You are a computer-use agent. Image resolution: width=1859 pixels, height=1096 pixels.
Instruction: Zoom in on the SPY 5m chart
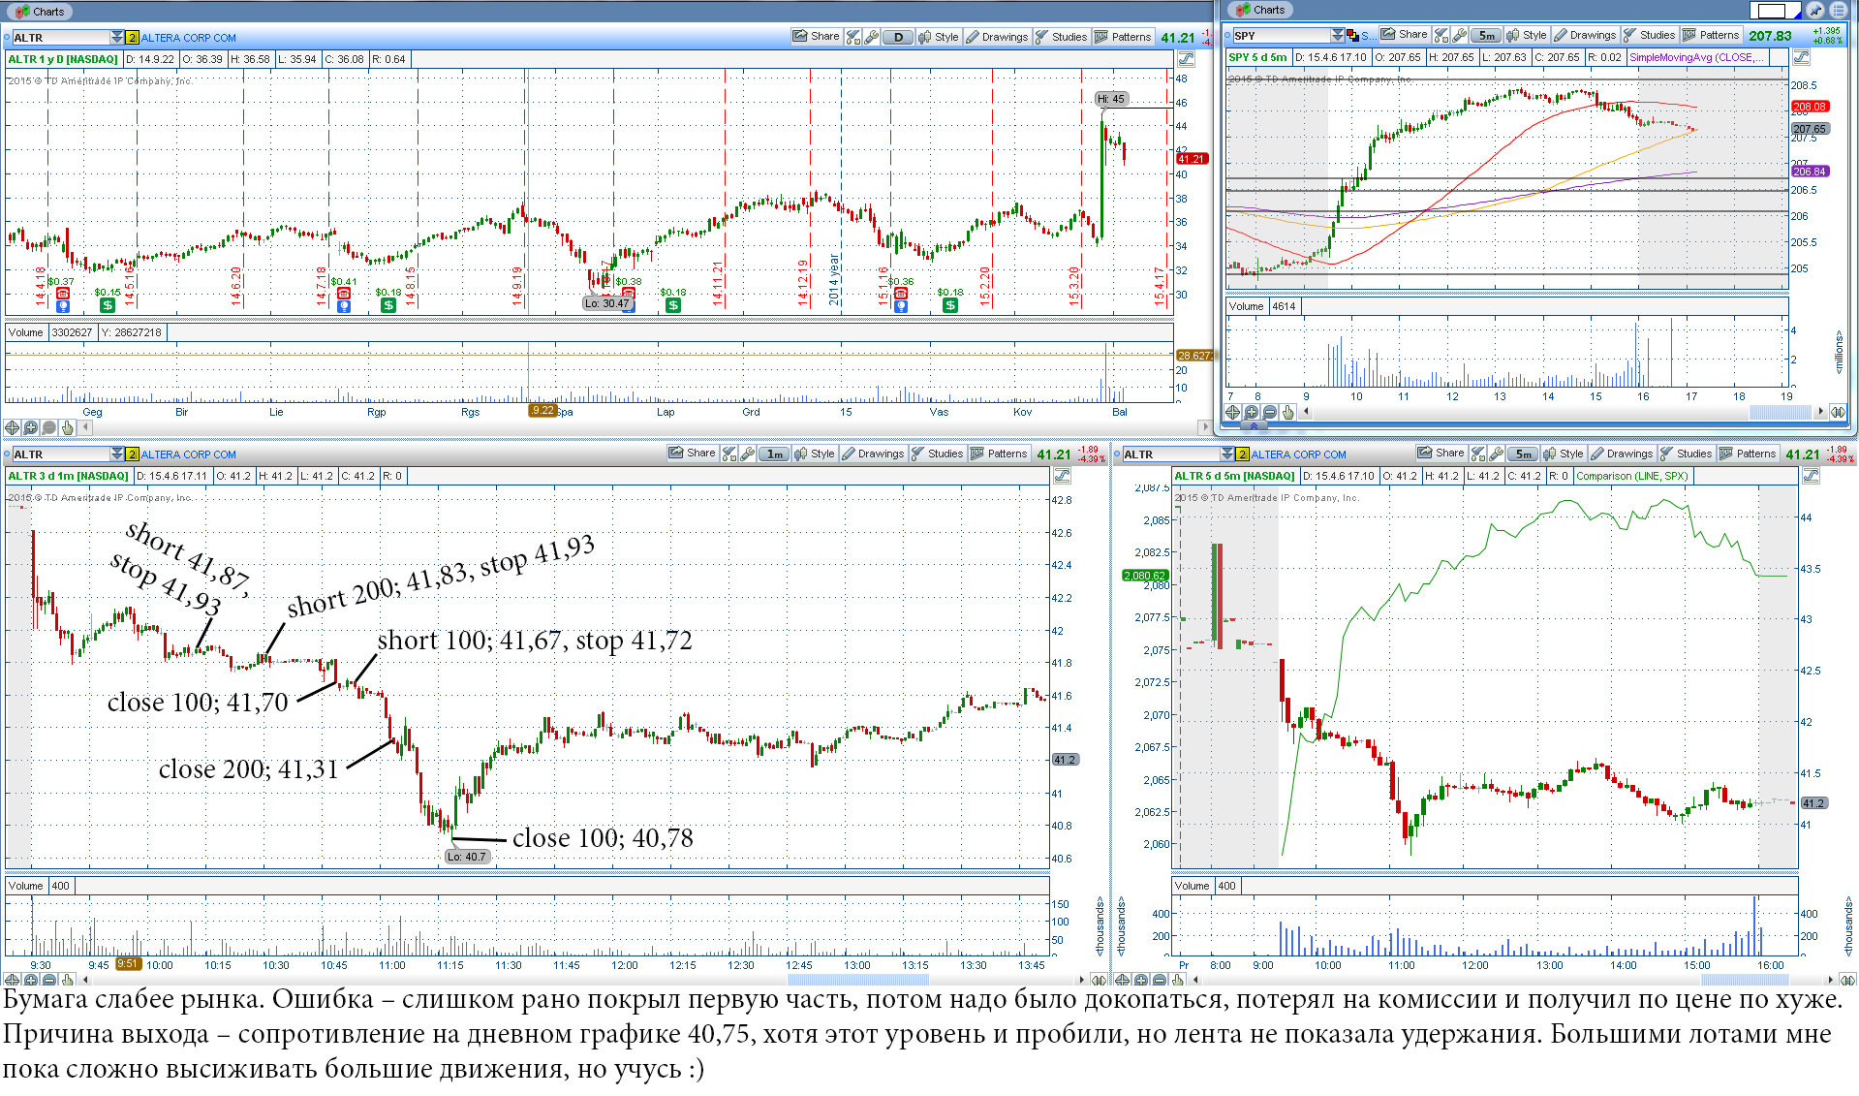click(1251, 412)
